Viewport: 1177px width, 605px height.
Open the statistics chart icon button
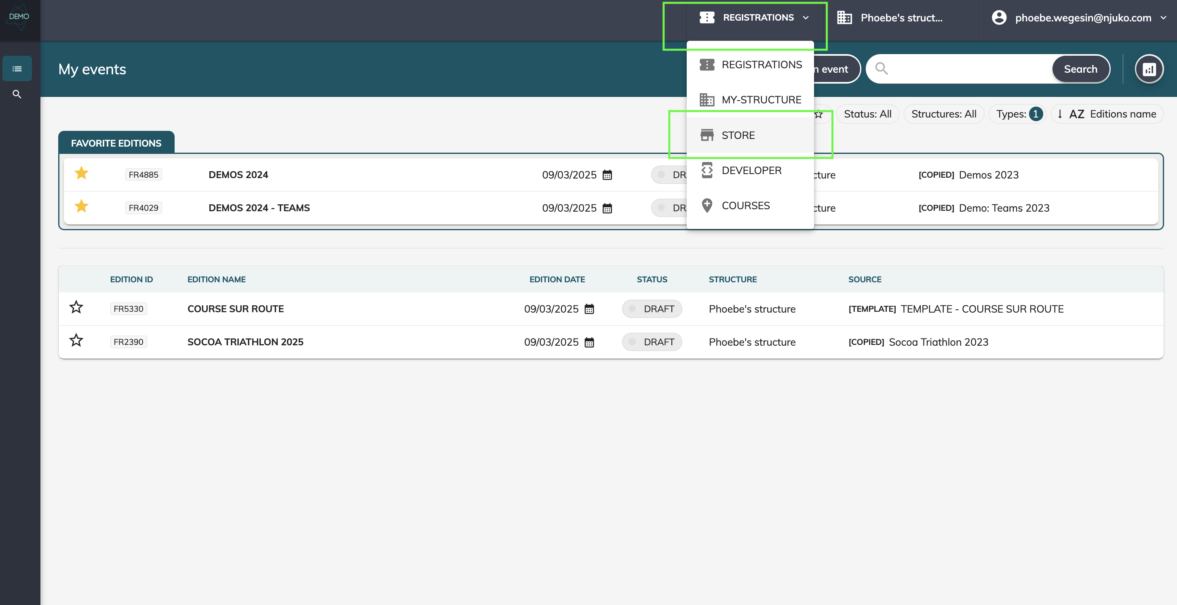tap(1149, 69)
